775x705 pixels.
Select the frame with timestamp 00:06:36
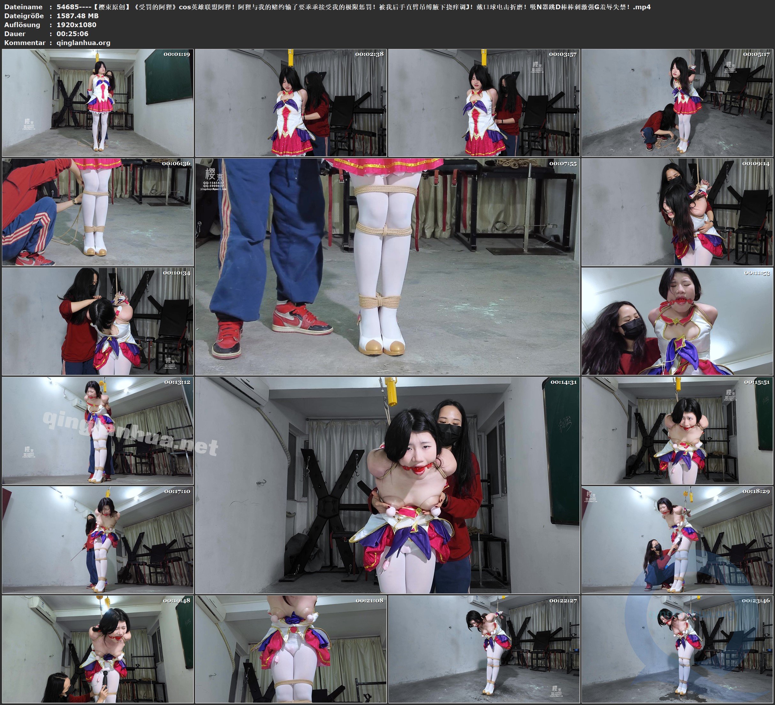click(98, 212)
